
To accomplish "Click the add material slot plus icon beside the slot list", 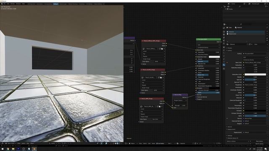I will pos(267,32).
